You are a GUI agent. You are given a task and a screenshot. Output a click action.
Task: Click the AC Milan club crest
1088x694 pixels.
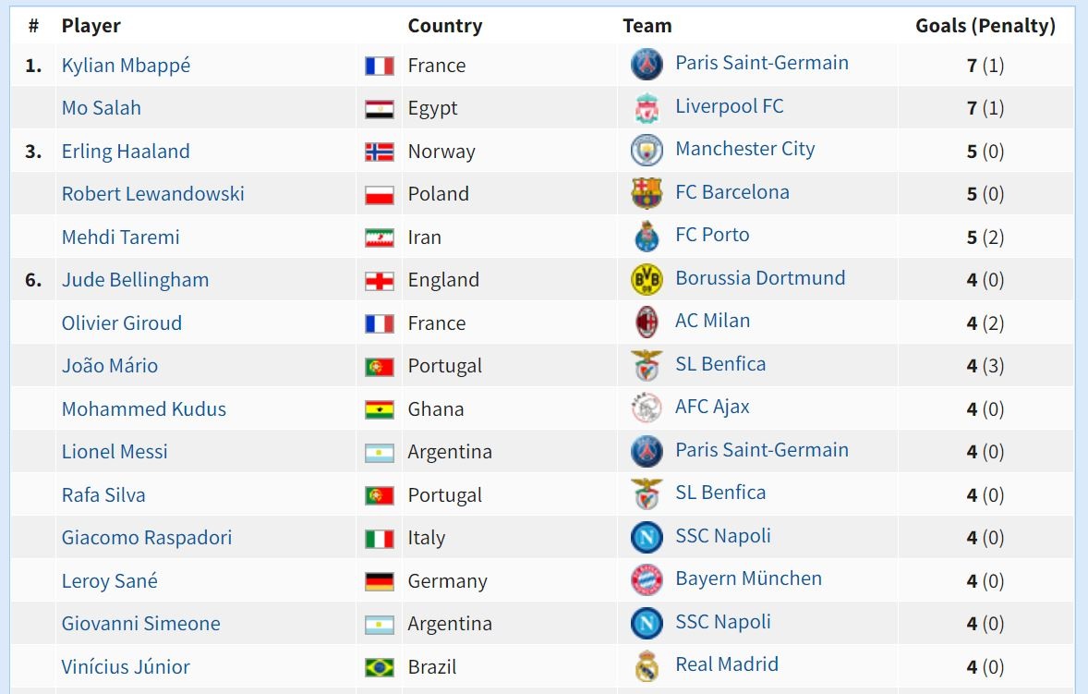coord(647,323)
